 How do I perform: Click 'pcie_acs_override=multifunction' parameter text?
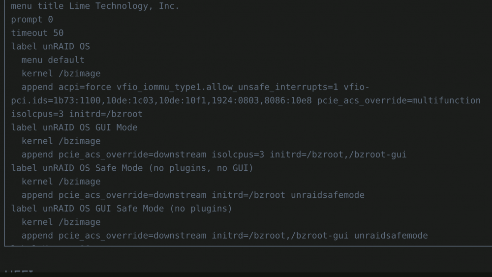click(x=399, y=100)
